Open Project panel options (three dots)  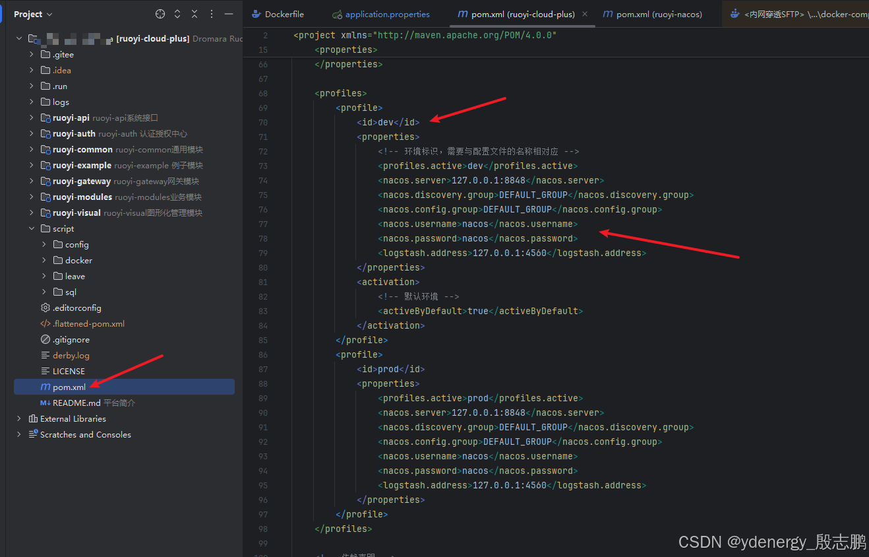pyautogui.click(x=212, y=14)
